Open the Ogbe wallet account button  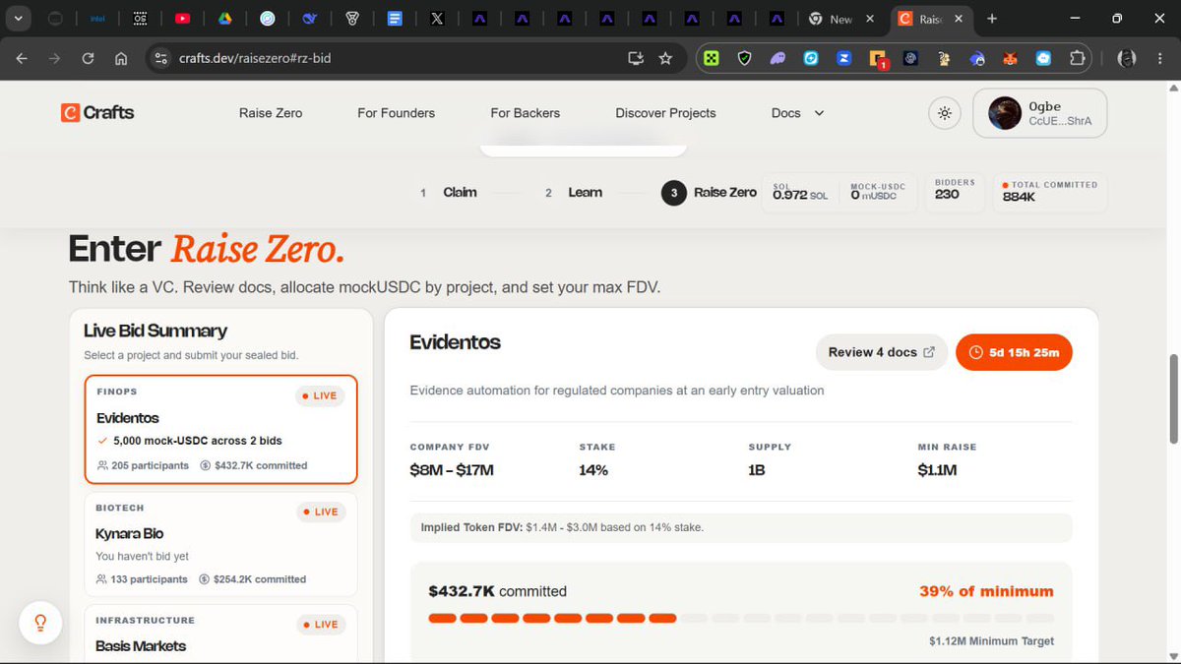click(1040, 113)
